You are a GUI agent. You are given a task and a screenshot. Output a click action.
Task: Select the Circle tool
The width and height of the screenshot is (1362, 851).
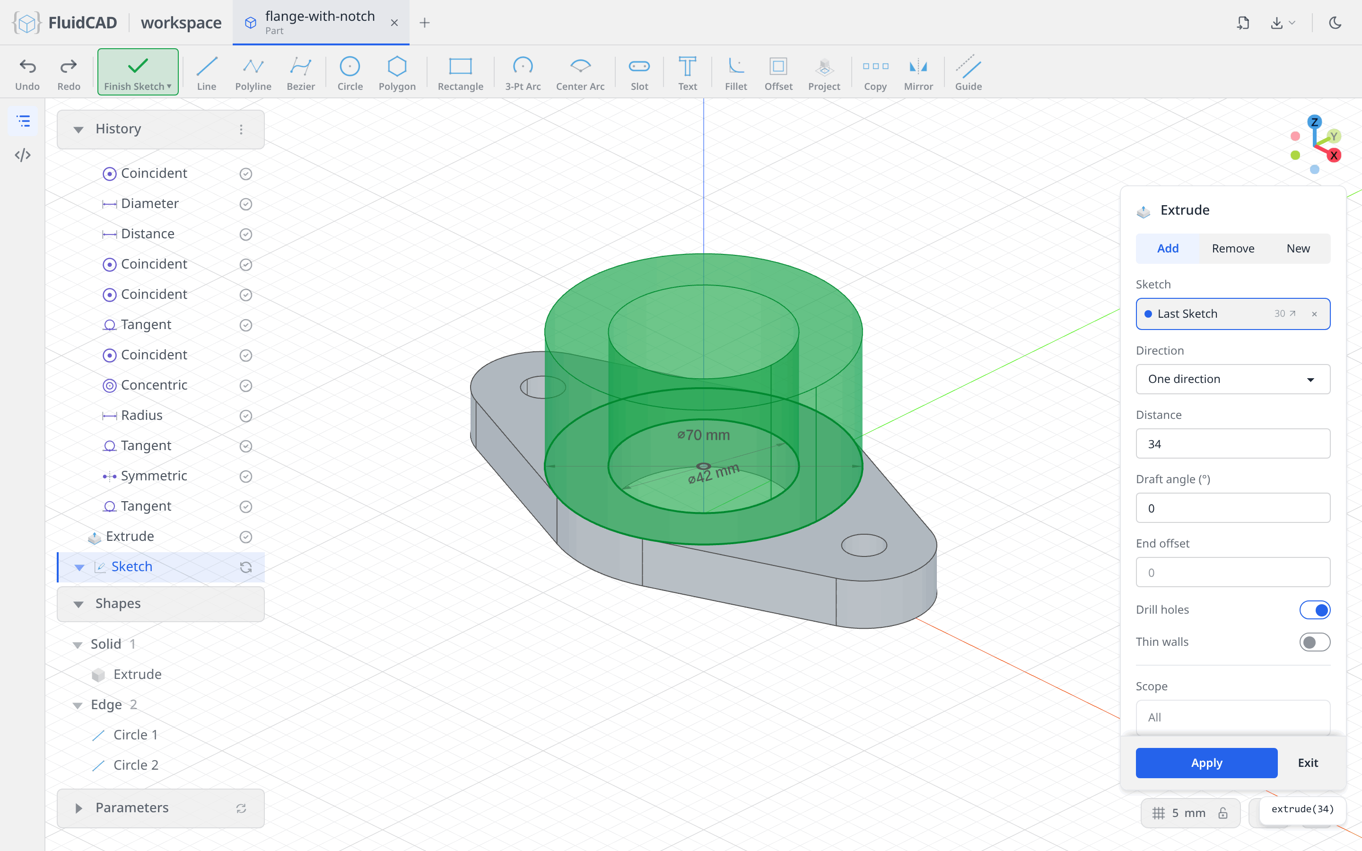tap(349, 73)
